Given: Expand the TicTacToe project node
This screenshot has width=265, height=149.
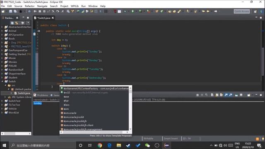Looking at the screenshot, I should [2, 105].
